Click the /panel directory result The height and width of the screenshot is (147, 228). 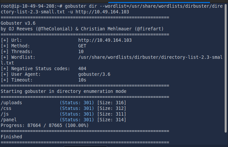pyautogui.click(x=9, y=120)
